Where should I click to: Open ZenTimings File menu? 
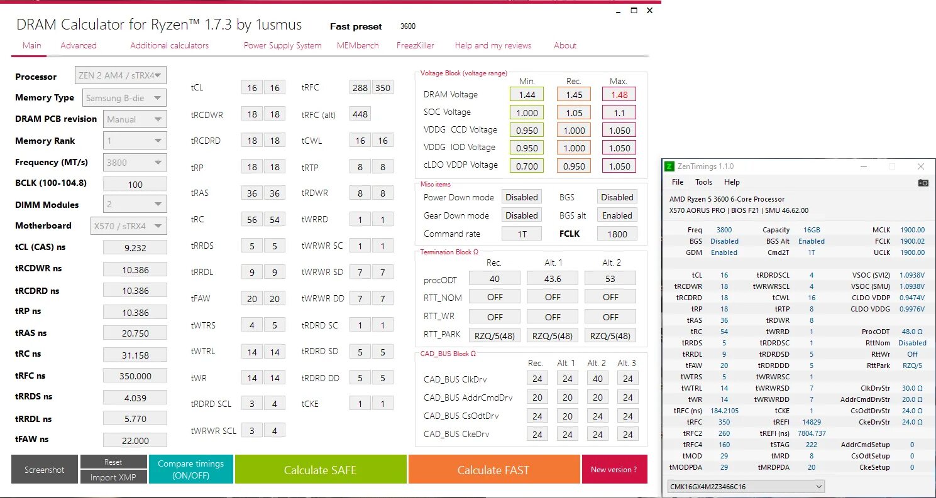pyautogui.click(x=678, y=182)
